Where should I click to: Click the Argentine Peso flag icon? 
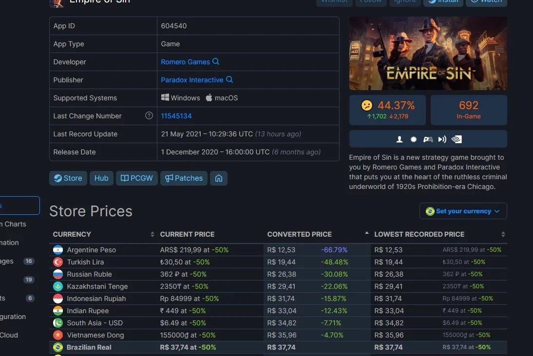click(x=58, y=250)
